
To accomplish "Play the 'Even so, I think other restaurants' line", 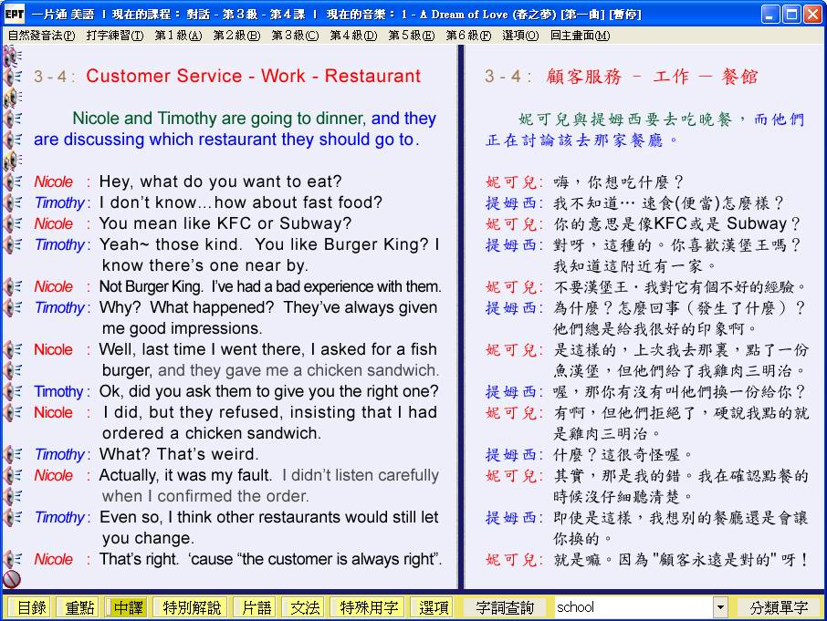I will tap(12, 517).
